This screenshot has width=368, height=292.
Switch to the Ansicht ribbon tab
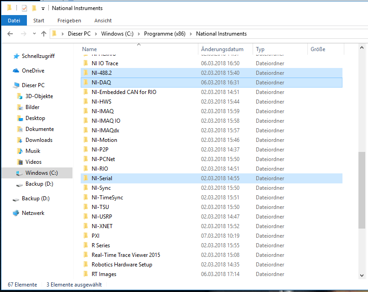[103, 21]
